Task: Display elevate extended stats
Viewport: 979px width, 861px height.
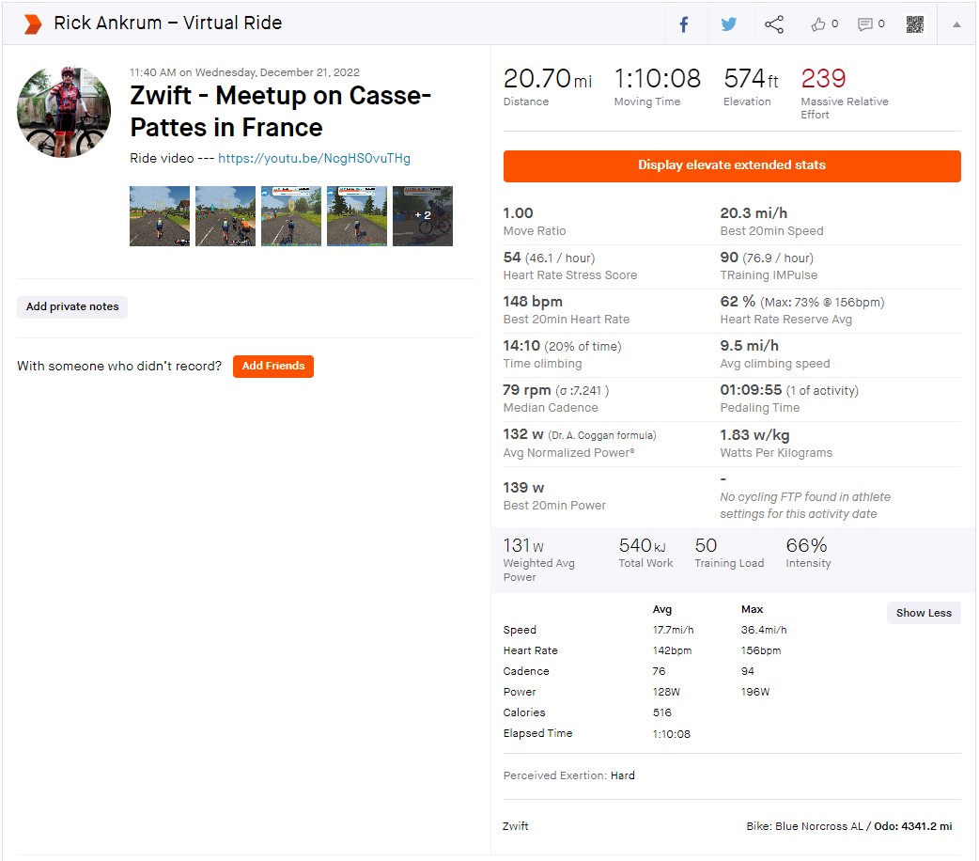Action: point(732,165)
